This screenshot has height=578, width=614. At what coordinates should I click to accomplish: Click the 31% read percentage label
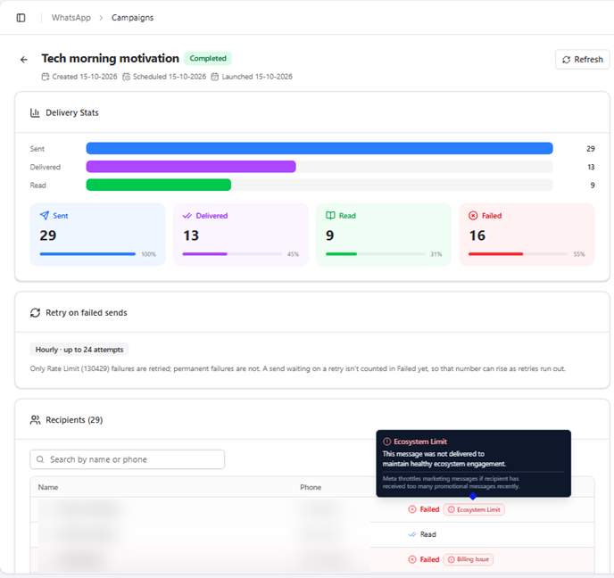point(436,254)
